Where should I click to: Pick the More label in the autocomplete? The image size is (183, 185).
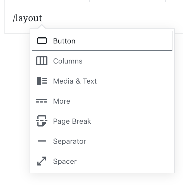[62, 101]
